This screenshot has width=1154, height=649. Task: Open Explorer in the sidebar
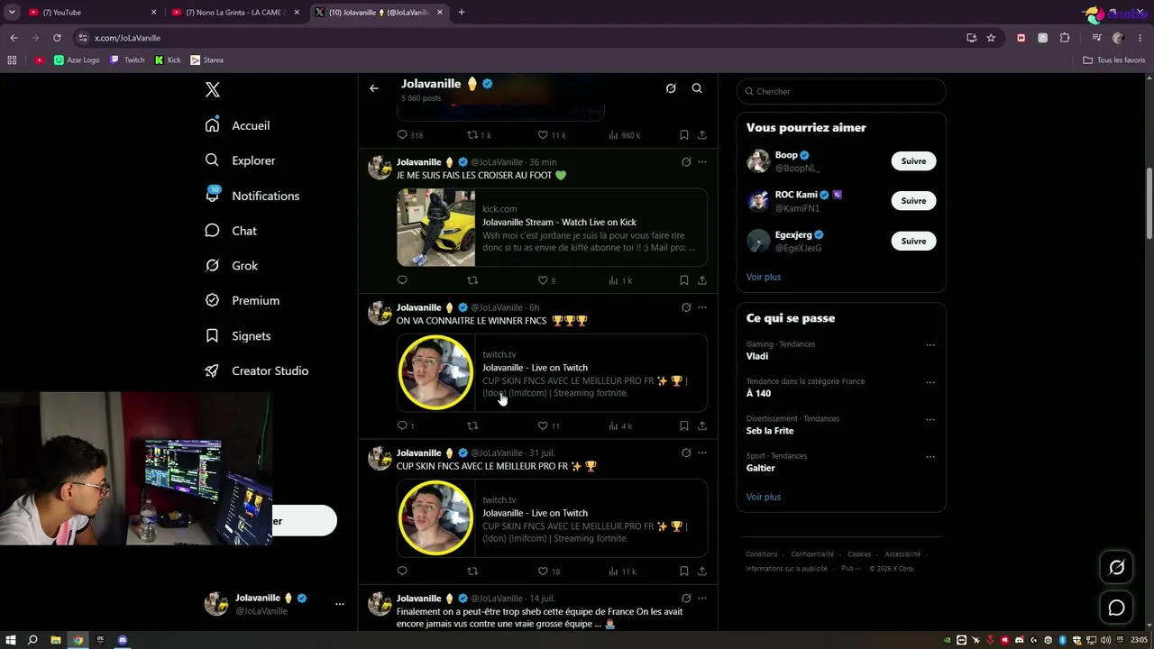[x=241, y=160]
